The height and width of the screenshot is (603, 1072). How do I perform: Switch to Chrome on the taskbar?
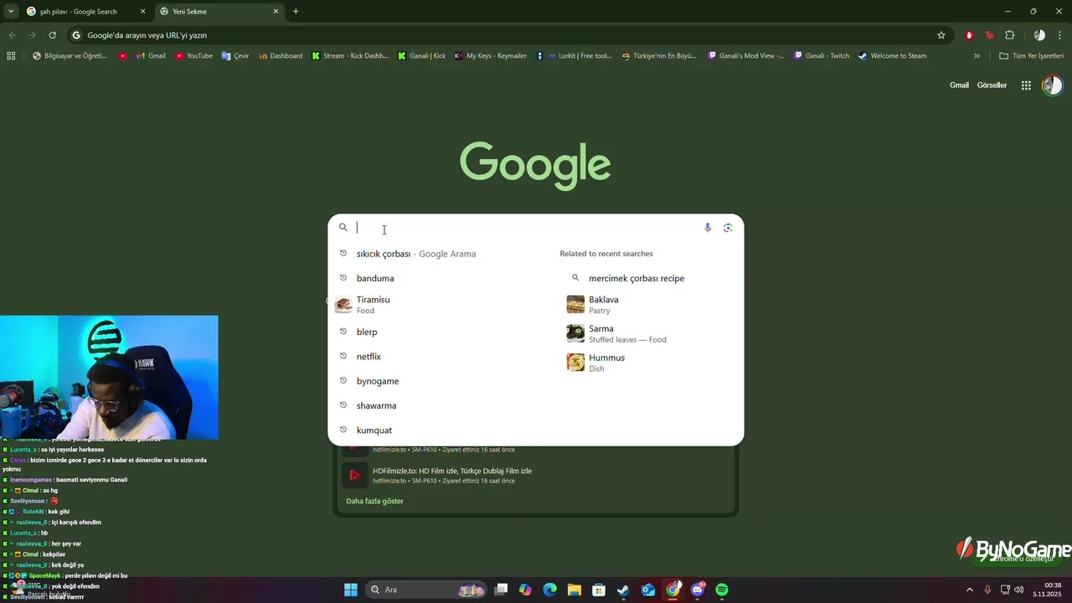[x=673, y=590]
